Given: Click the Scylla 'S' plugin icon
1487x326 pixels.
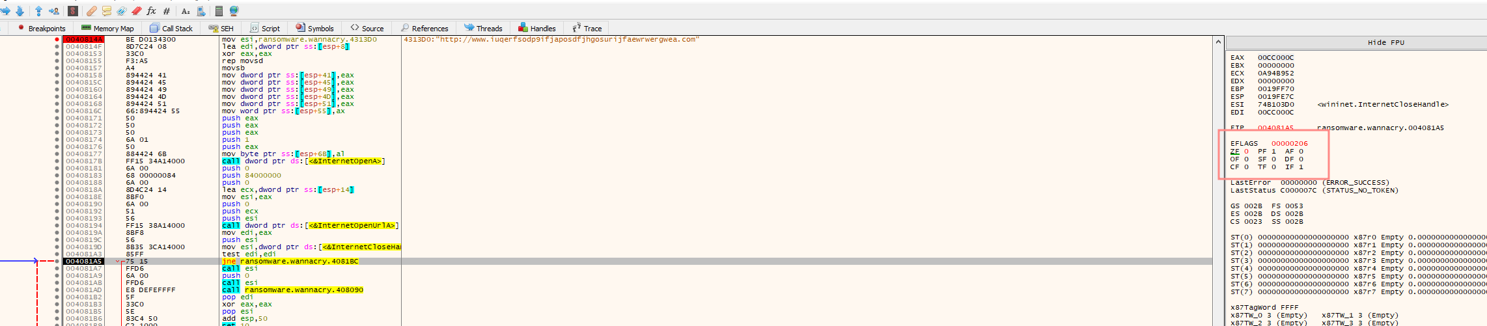Looking at the screenshot, I should [73, 11].
